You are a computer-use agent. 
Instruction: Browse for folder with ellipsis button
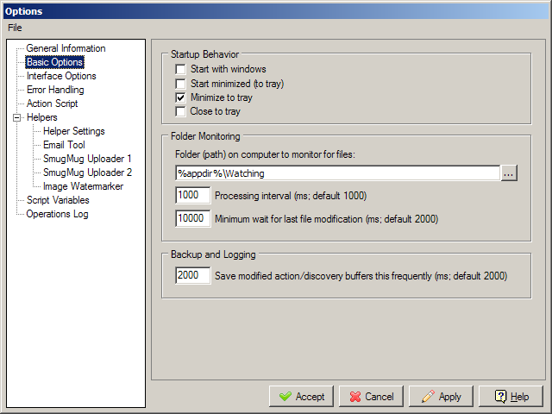[x=509, y=173]
